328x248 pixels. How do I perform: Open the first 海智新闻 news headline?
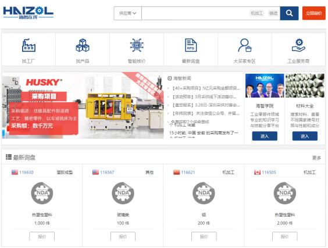point(206,88)
